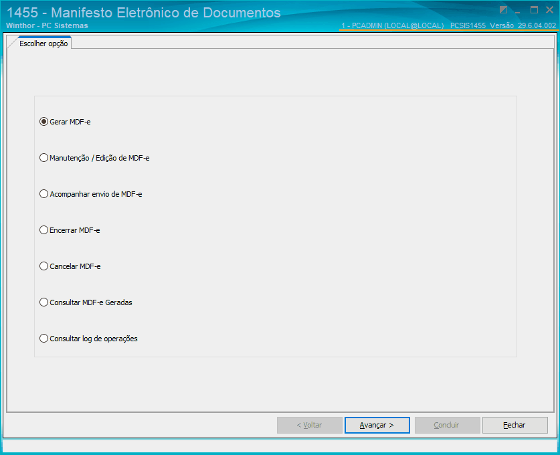
Task: Click the disabled < Voltar button
Action: pyautogui.click(x=309, y=425)
